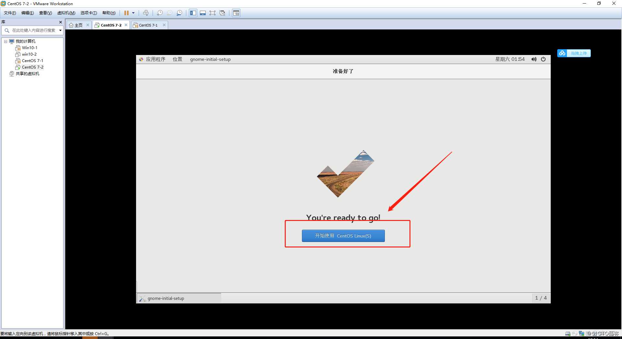
Task: Open the snapshot manager icon
Action: 179,13
